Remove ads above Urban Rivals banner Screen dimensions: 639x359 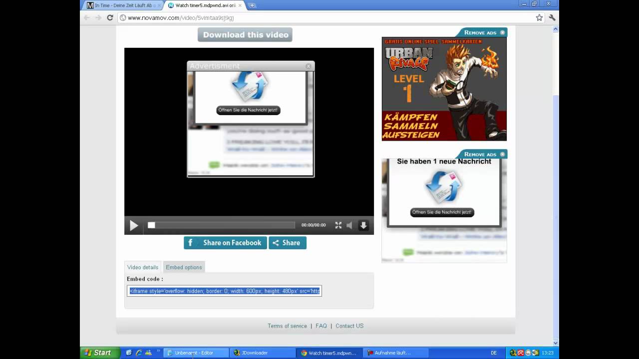[x=482, y=32]
